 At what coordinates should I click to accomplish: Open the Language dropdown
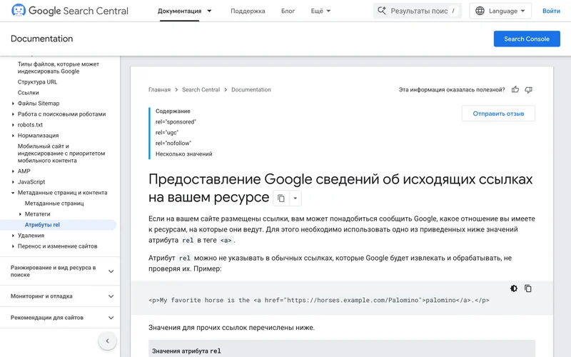click(x=500, y=11)
